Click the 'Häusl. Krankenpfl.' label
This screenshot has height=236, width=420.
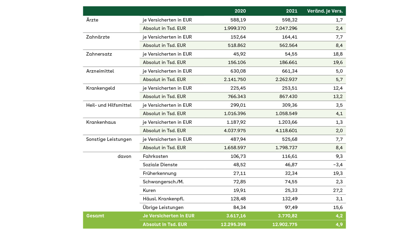click(x=163, y=199)
